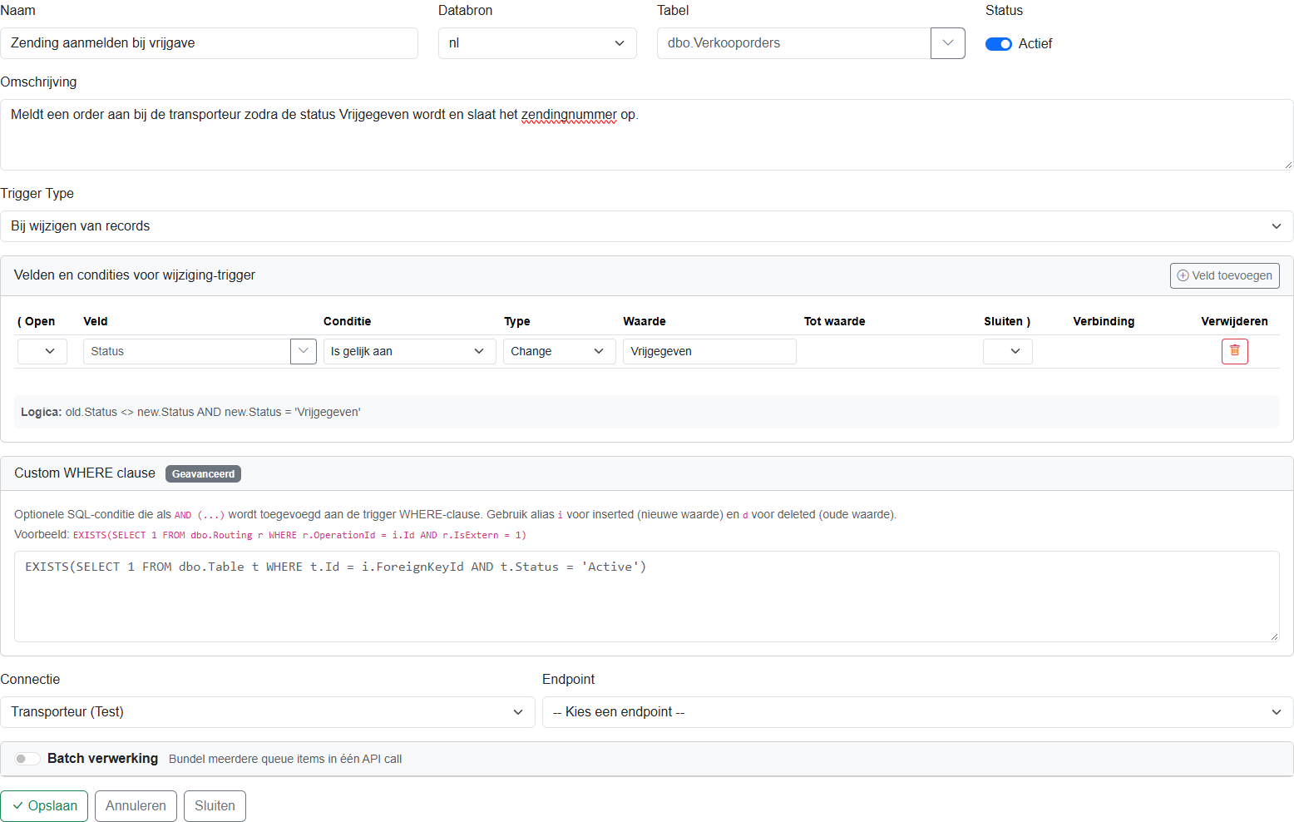Click the 'Velden en condities voor wijziging-trigger' heading
This screenshot has width=1294, height=822.
pyautogui.click(x=135, y=275)
